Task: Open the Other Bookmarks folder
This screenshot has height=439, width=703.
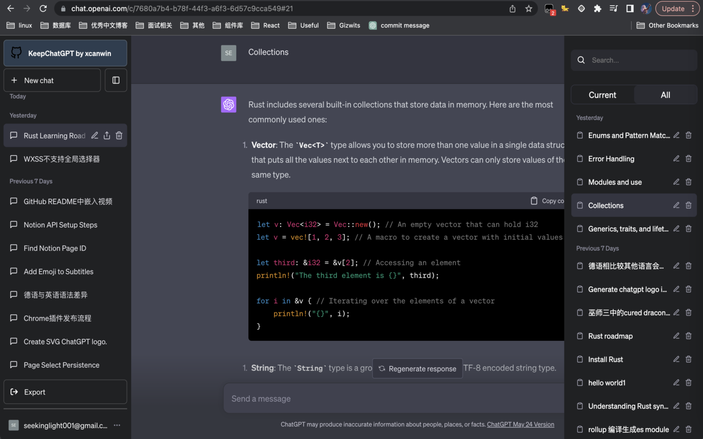Action: click(668, 25)
